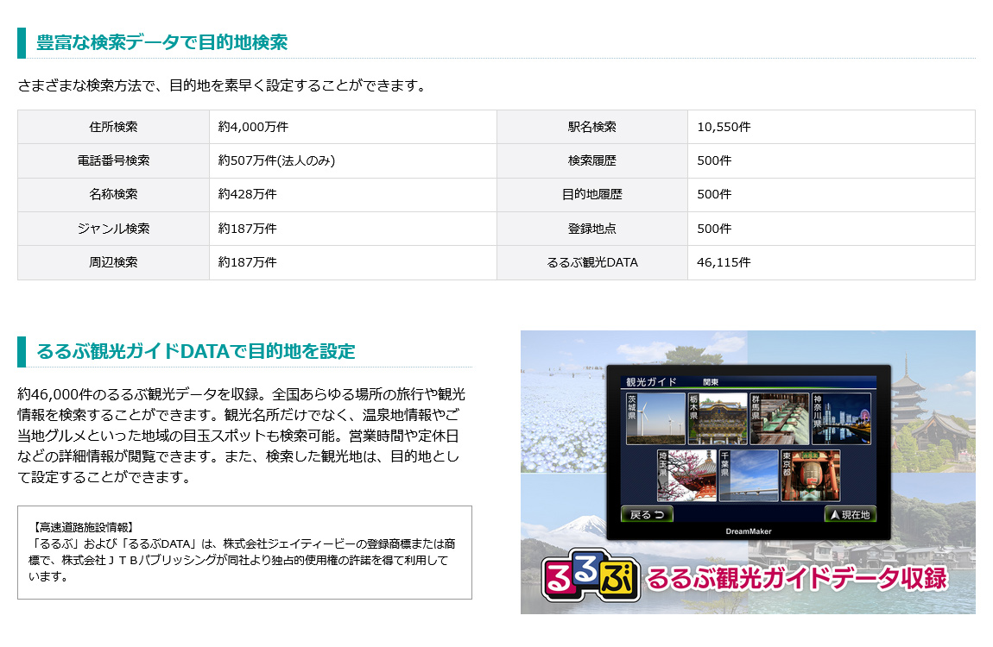The image size is (993, 647).
Task: Click the るるぶ観光ガイドデータ収録 banner text
Action: [796, 577]
